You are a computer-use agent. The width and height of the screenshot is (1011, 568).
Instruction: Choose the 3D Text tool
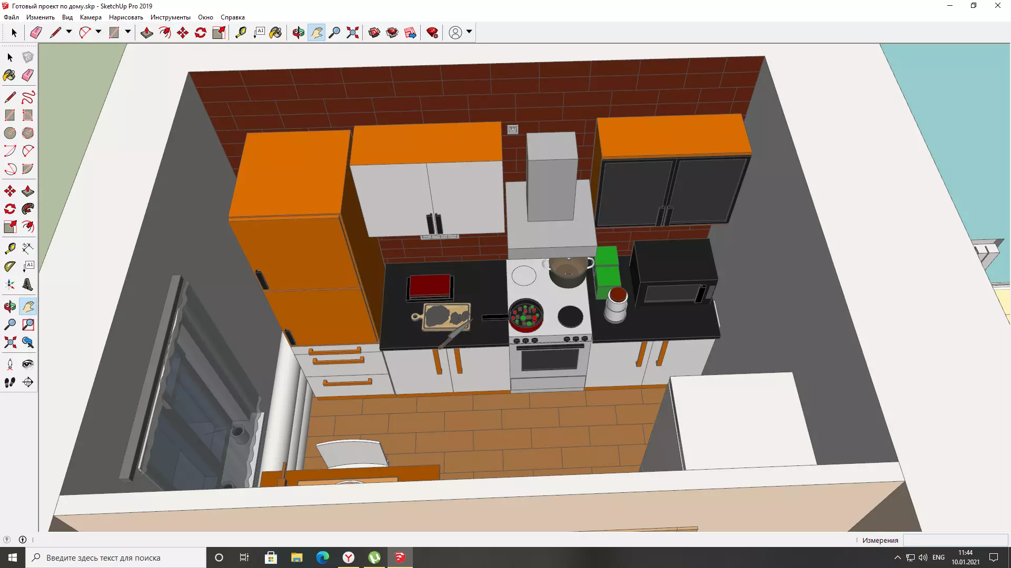[28, 285]
